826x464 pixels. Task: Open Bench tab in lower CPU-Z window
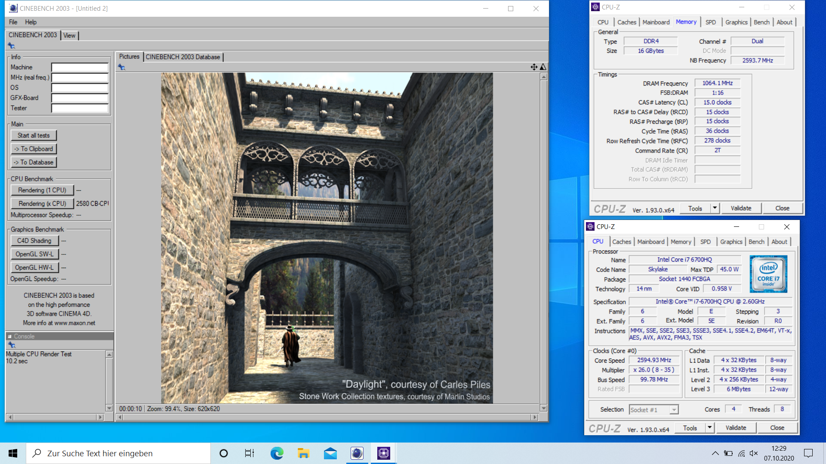pyautogui.click(x=756, y=242)
